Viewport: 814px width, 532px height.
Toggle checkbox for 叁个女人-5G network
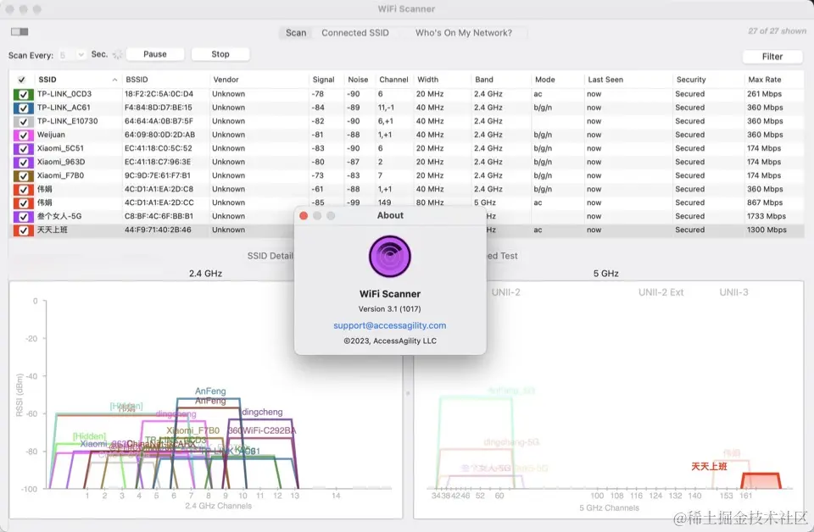click(24, 216)
